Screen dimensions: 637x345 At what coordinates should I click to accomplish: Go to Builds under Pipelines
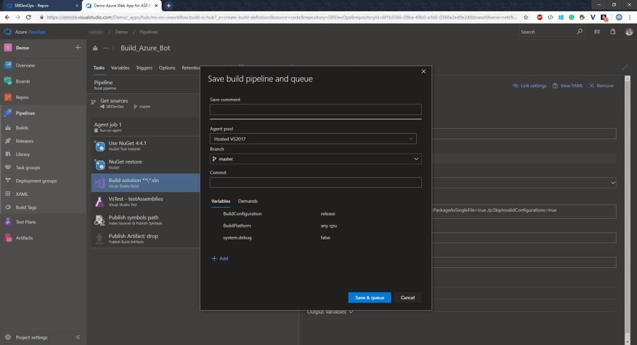tap(22, 128)
